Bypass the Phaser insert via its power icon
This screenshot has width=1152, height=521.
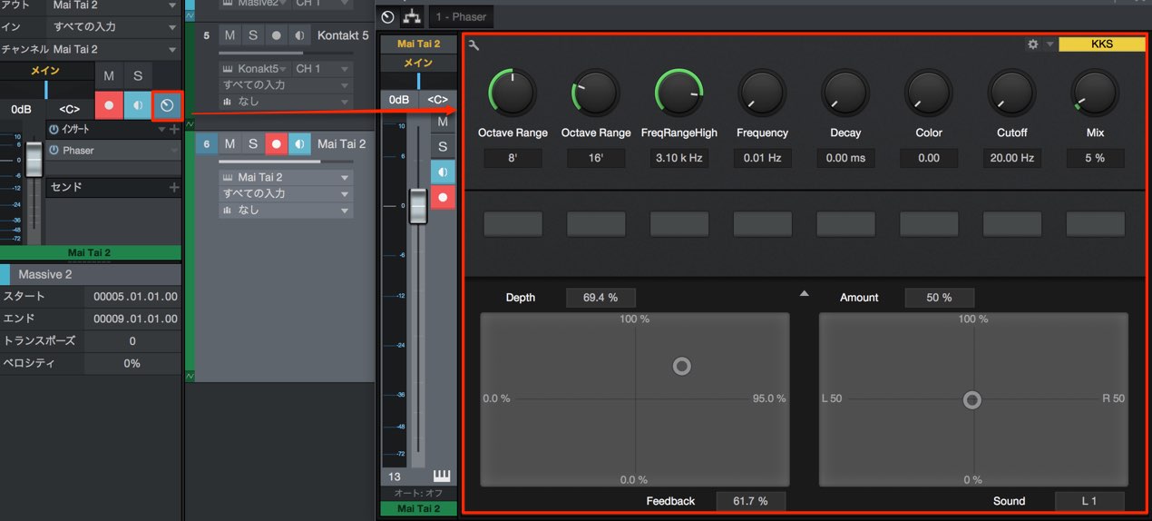tap(54, 150)
